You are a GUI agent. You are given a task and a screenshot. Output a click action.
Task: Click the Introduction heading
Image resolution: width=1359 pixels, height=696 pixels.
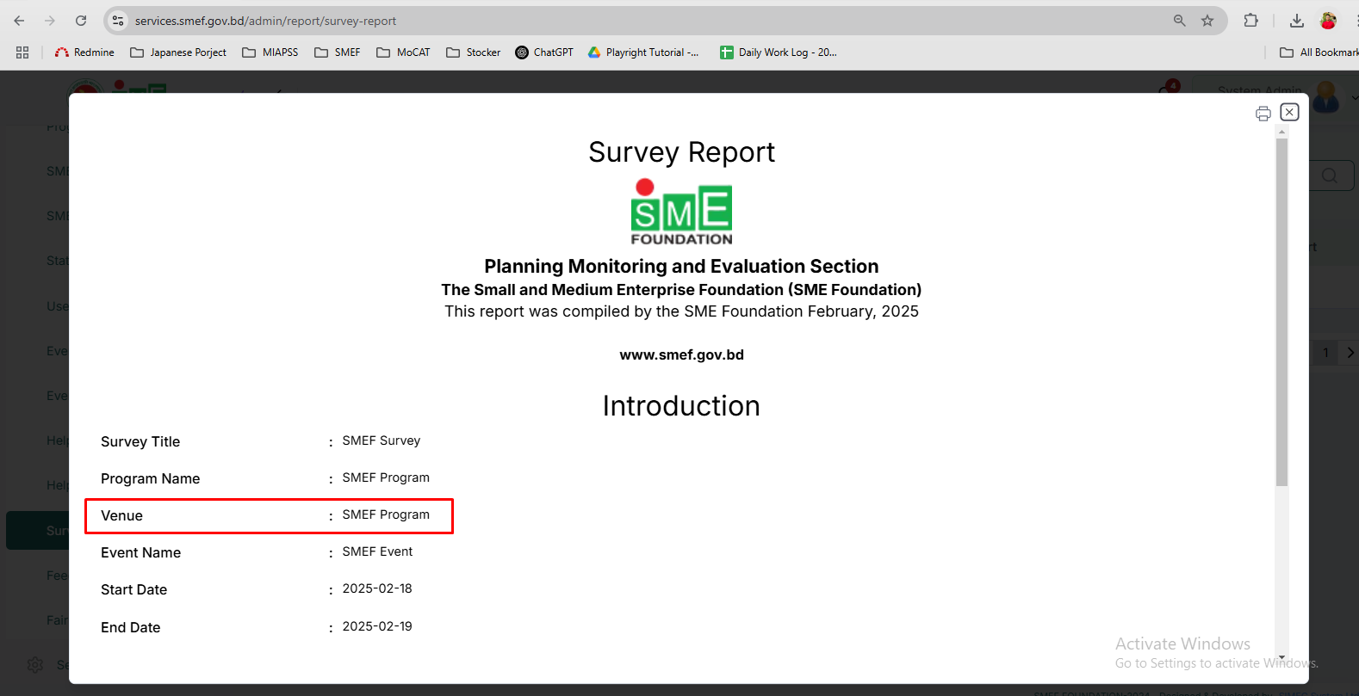pos(681,406)
